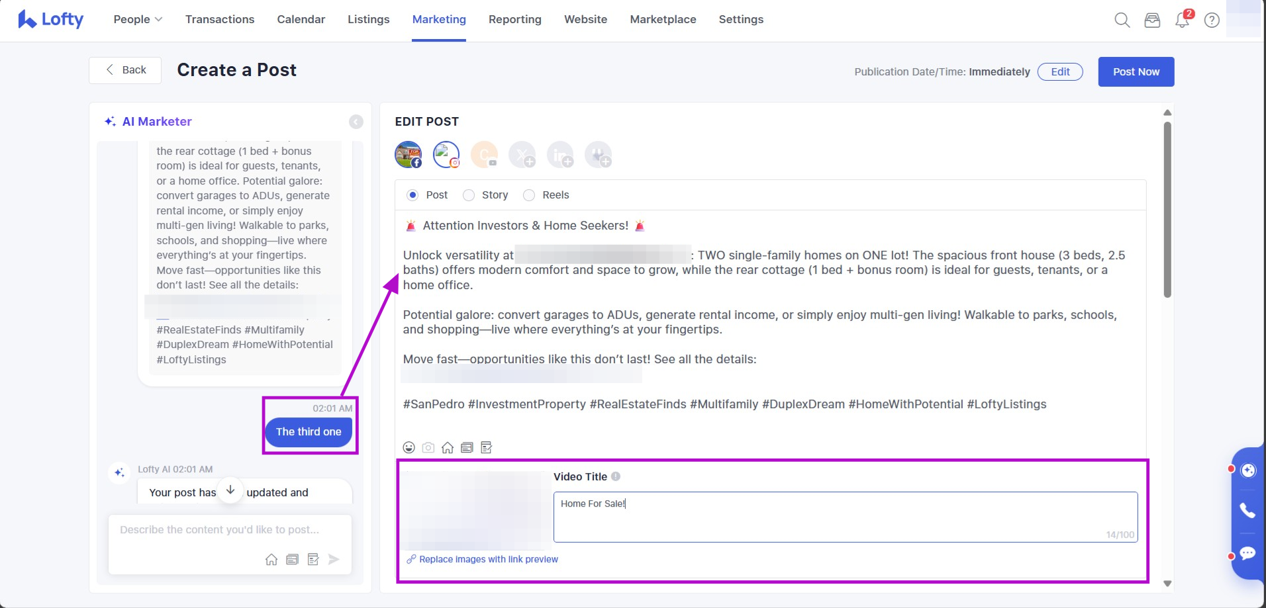Open the search magnifier in header
The width and height of the screenshot is (1266, 608).
(1122, 20)
